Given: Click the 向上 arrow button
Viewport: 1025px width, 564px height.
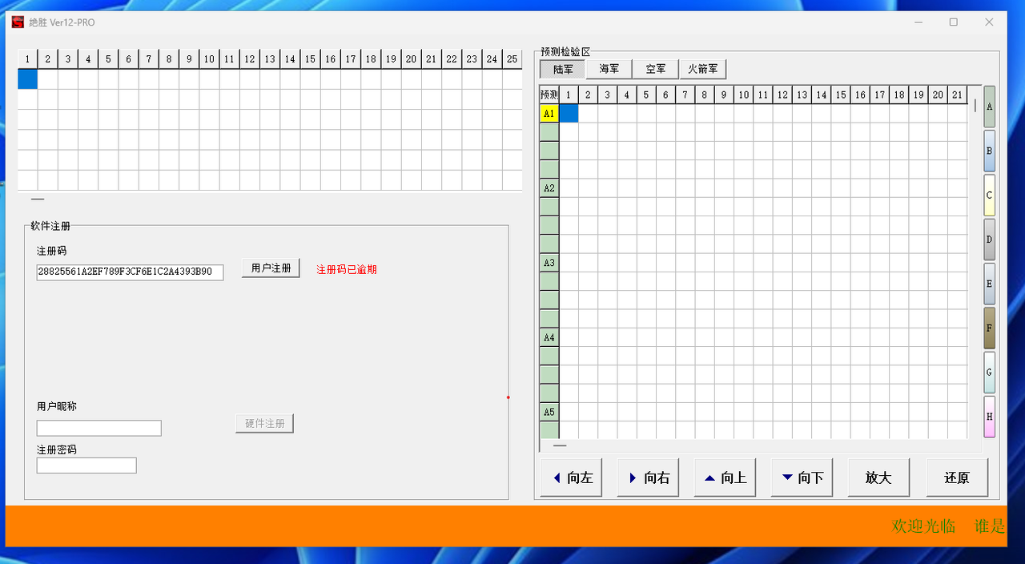Looking at the screenshot, I should click(x=725, y=477).
